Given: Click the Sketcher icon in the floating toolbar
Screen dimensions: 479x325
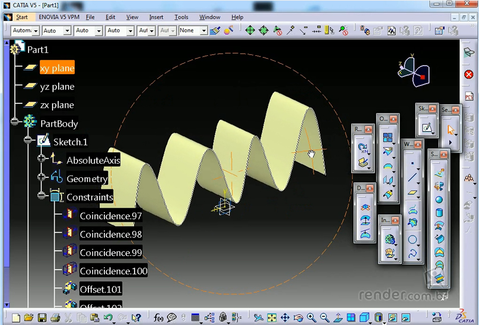Looking at the screenshot, I should [426, 126].
